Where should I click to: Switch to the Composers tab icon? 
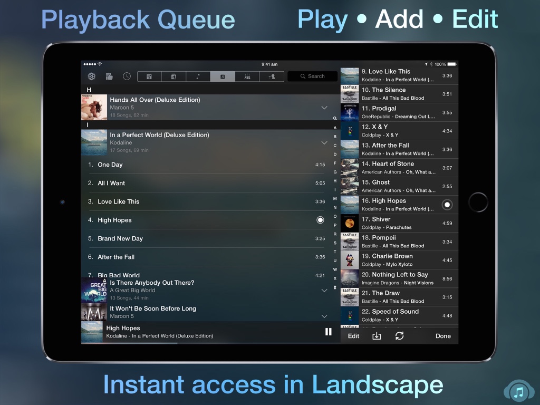pos(272,76)
